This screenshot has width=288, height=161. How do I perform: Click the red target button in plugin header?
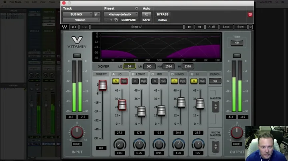pos(250,14)
